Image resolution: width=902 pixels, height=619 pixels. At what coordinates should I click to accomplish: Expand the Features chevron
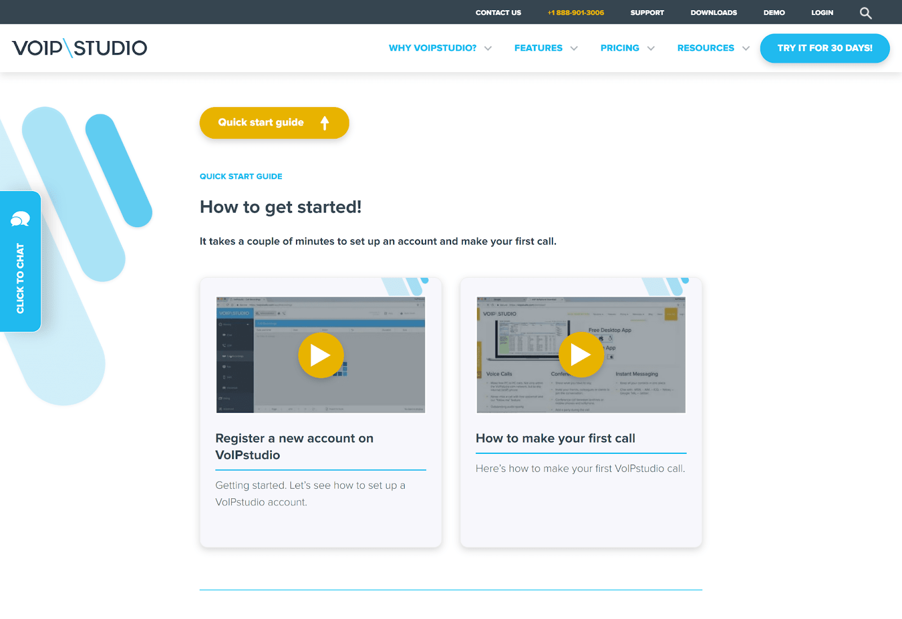(x=574, y=48)
